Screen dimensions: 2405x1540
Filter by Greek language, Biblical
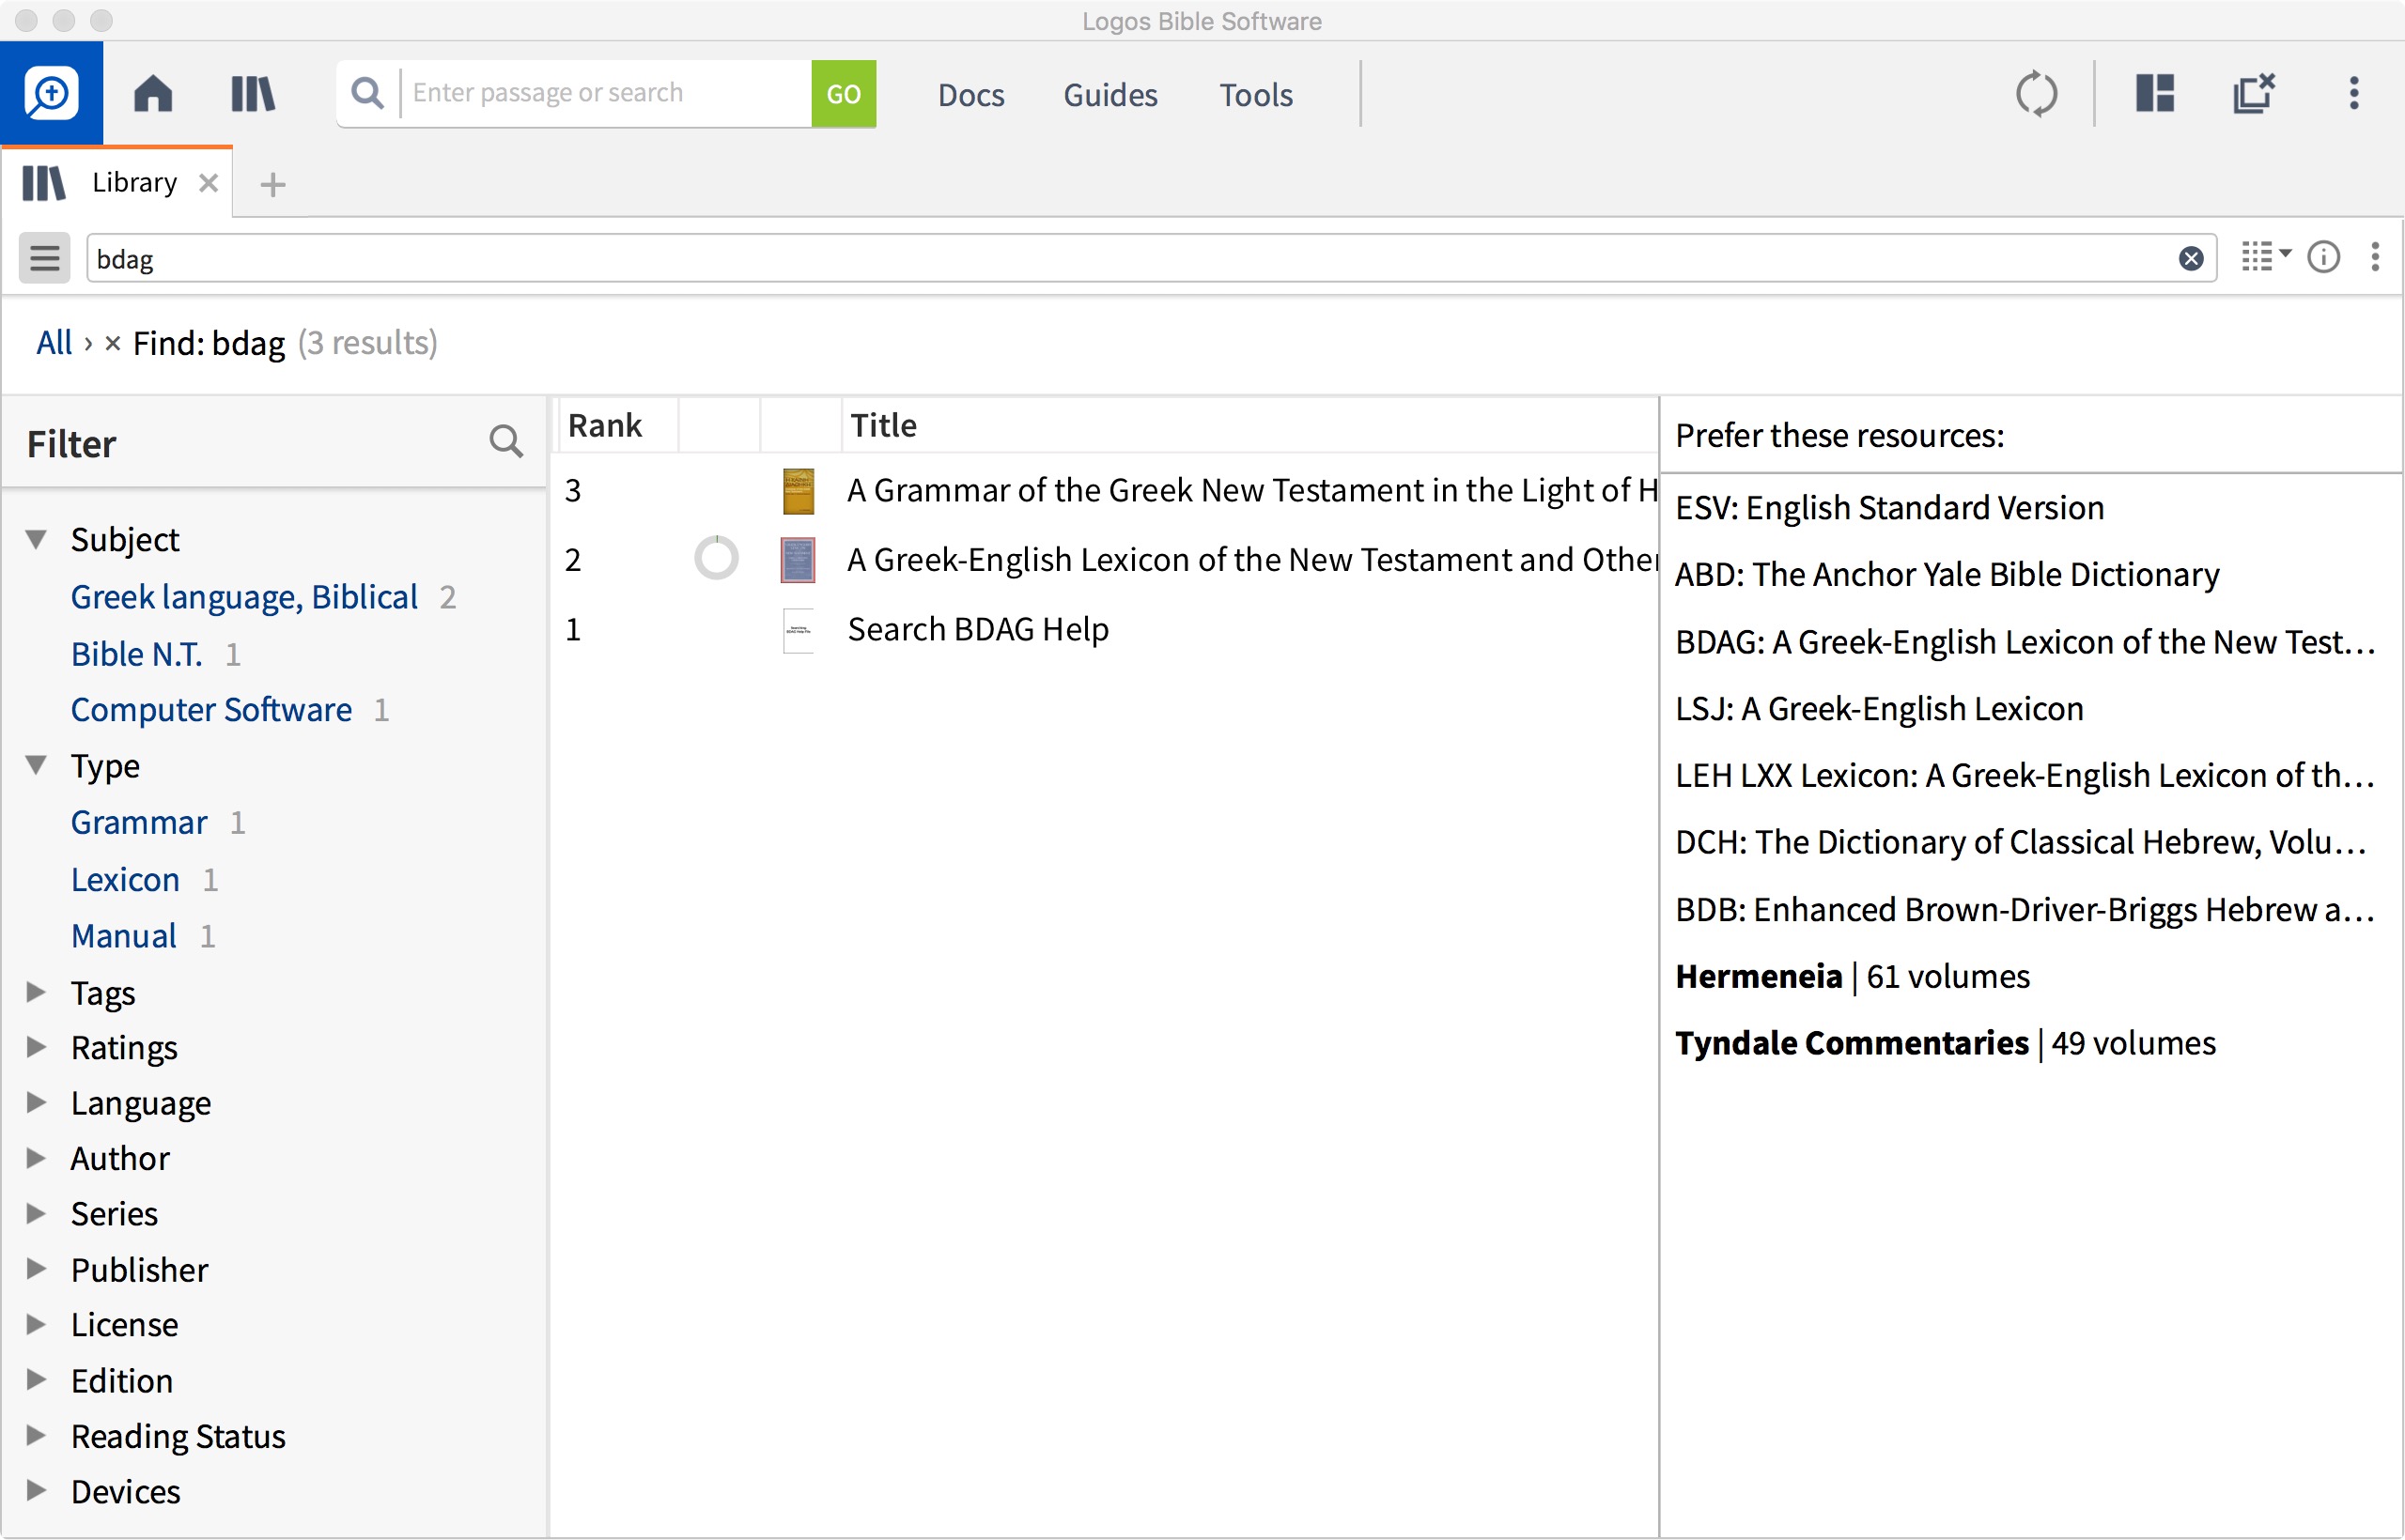244,597
